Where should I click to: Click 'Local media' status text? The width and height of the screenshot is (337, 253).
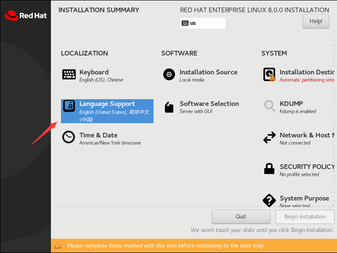[192, 80]
